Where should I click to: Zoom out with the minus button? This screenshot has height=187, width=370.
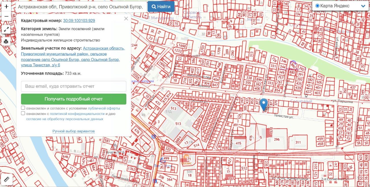(x=6, y=16)
